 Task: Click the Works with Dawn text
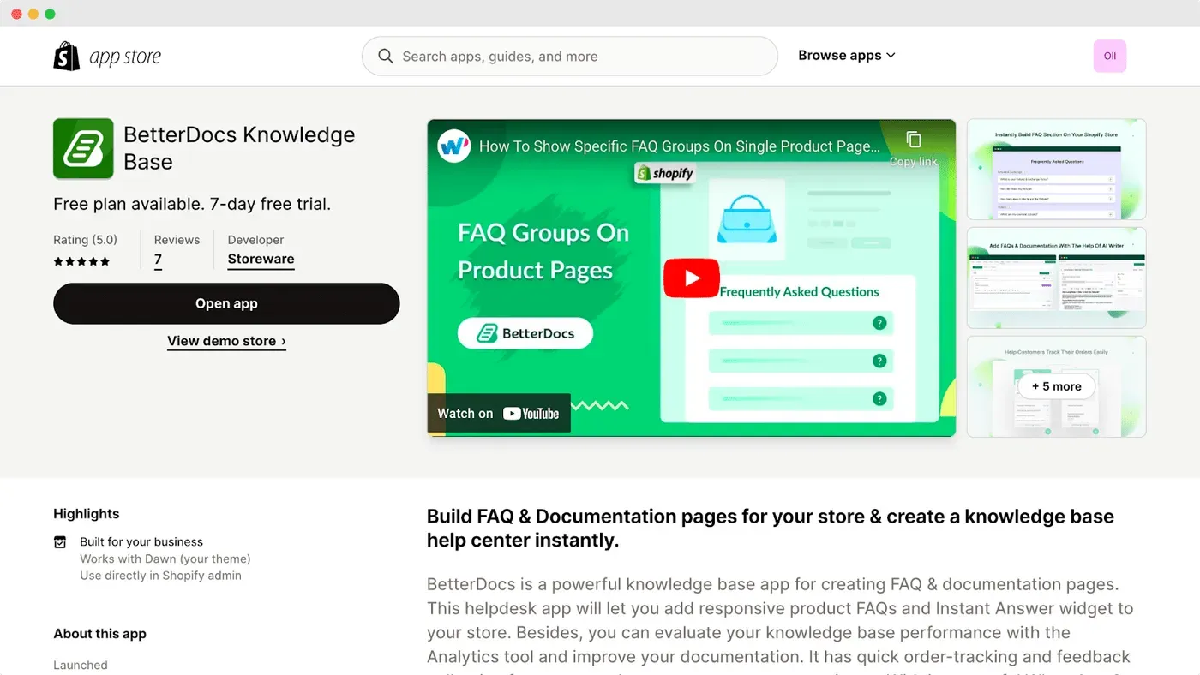pyautogui.click(x=165, y=559)
